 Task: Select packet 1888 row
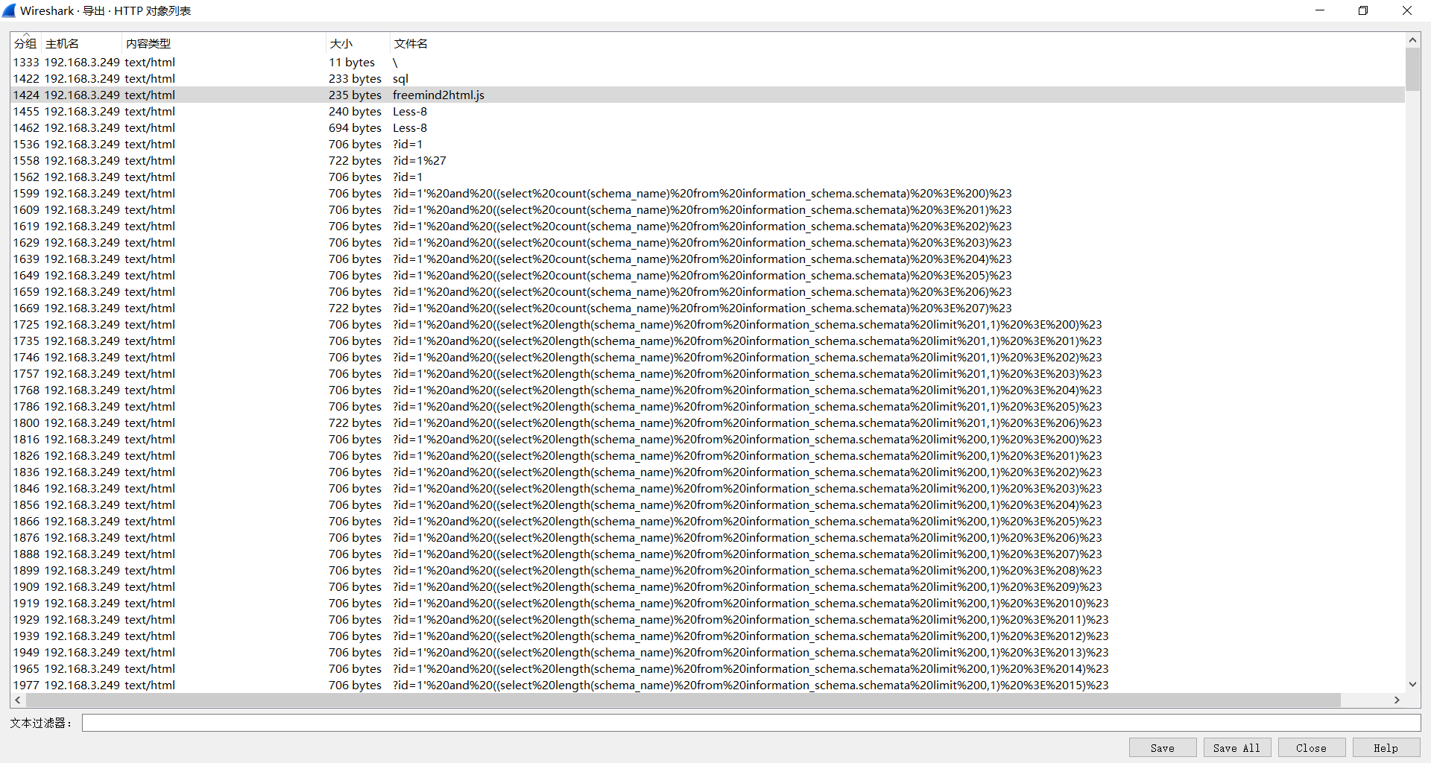(707, 554)
